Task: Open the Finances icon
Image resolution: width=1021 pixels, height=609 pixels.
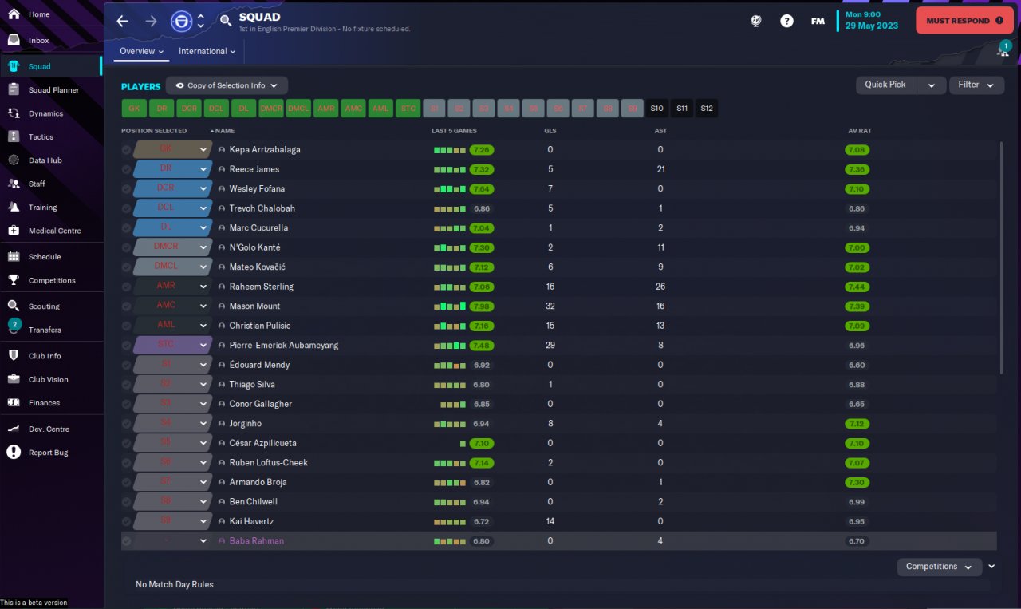Action: [x=14, y=403]
